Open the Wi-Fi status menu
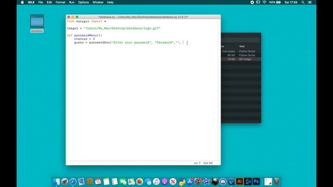This screenshot has width=333, height=187. (x=264, y=2)
